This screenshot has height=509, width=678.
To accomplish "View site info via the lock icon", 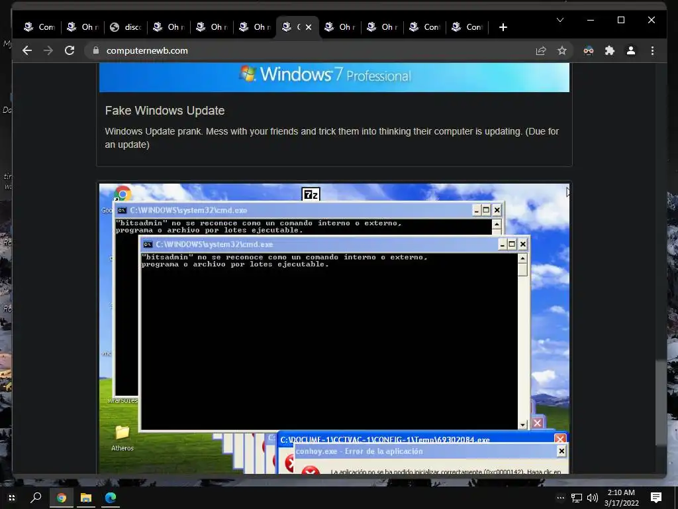I will tap(96, 50).
